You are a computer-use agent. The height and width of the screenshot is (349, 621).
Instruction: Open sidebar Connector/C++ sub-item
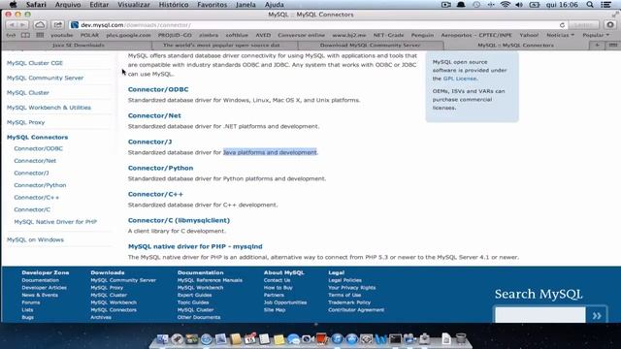coord(37,198)
